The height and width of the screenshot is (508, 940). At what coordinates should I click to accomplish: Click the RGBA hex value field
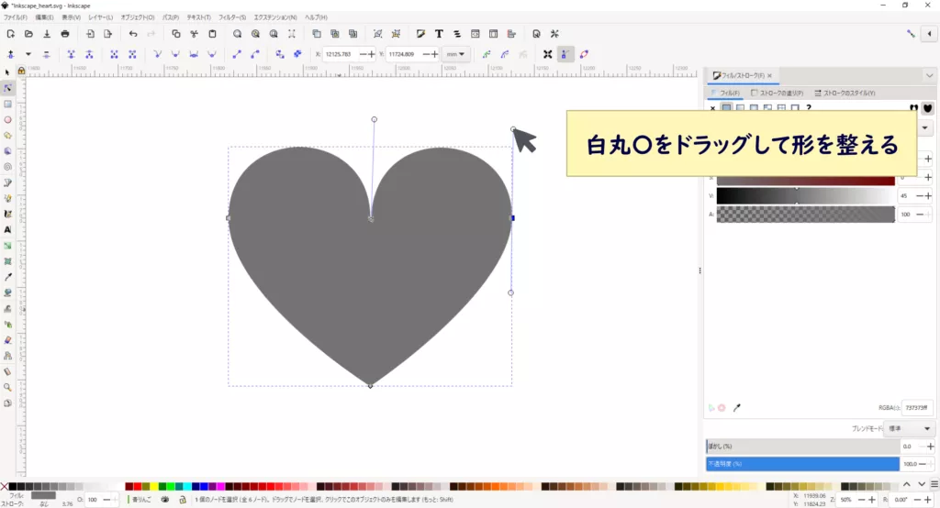click(918, 408)
